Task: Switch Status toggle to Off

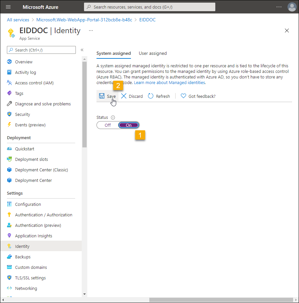Action: click(x=108, y=125)
